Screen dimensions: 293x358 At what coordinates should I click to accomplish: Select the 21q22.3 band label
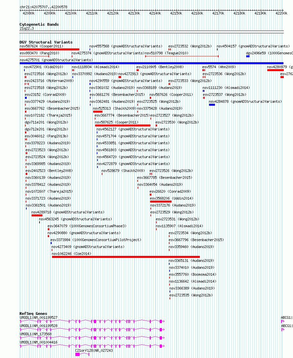pos(27,28)
